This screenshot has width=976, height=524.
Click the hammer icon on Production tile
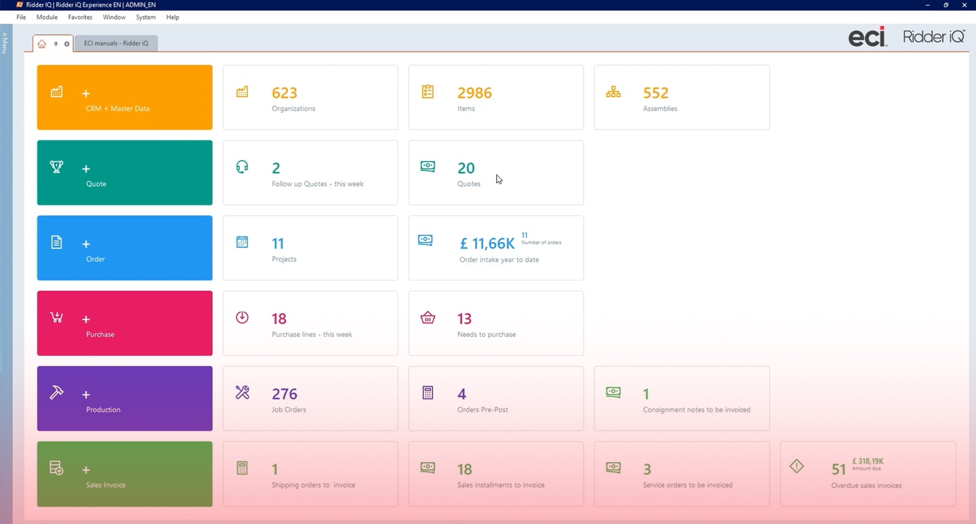[57, 392]
